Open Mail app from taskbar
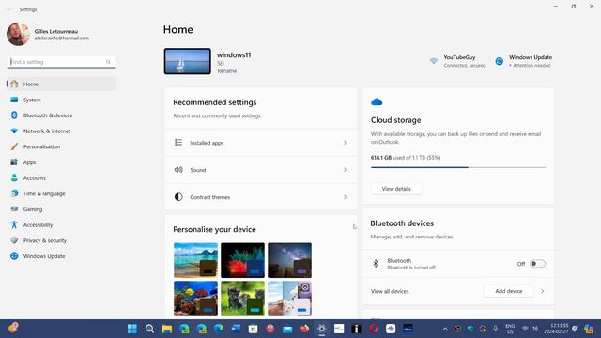The height and width of the screenshot is (338, 601). (x=287, y=329)
